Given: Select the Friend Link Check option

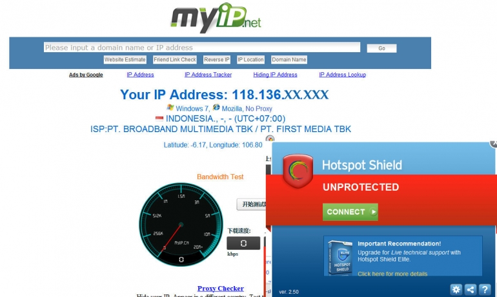Looking at the screenshot, I should click(x=175, y=59).
